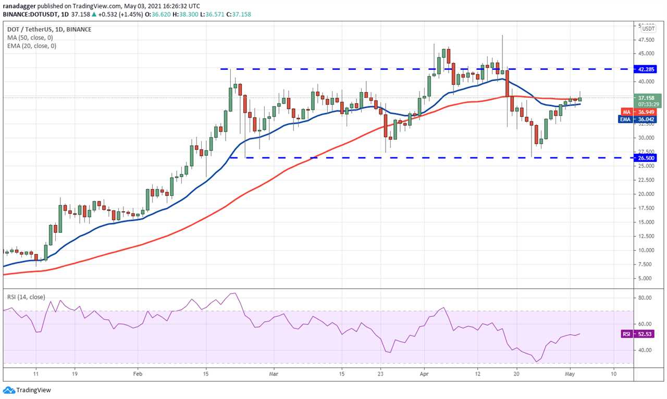Click the USDT currency label on price axis
This screenshot has height=399, width=667.
648,28
